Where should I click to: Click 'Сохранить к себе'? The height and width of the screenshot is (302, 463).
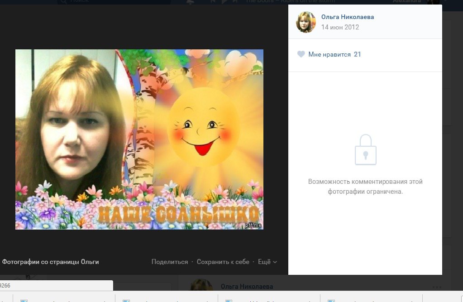(x=223, y=262)
